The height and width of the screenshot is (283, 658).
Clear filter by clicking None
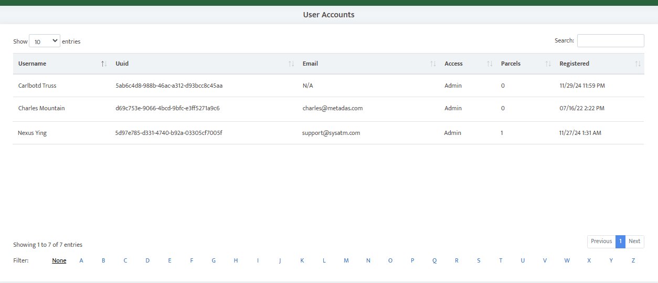point(59,260)
